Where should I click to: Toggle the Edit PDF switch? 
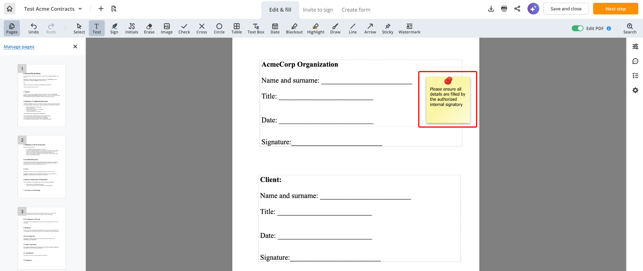coord(577,28)
